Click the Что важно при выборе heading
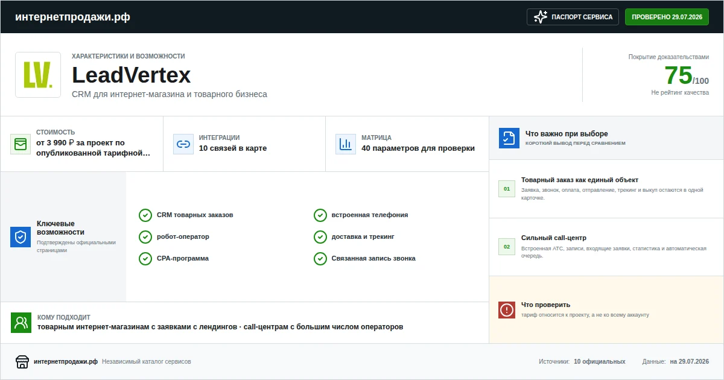Viewport: 724px width, 380px height. click(x=567, y=134)
